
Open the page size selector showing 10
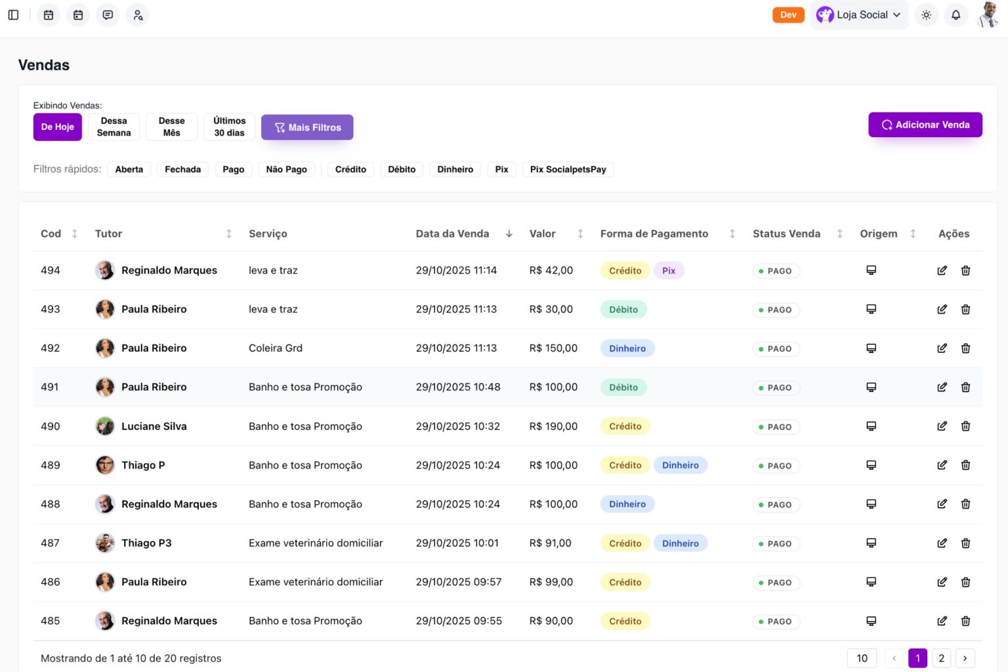(862, 658)
